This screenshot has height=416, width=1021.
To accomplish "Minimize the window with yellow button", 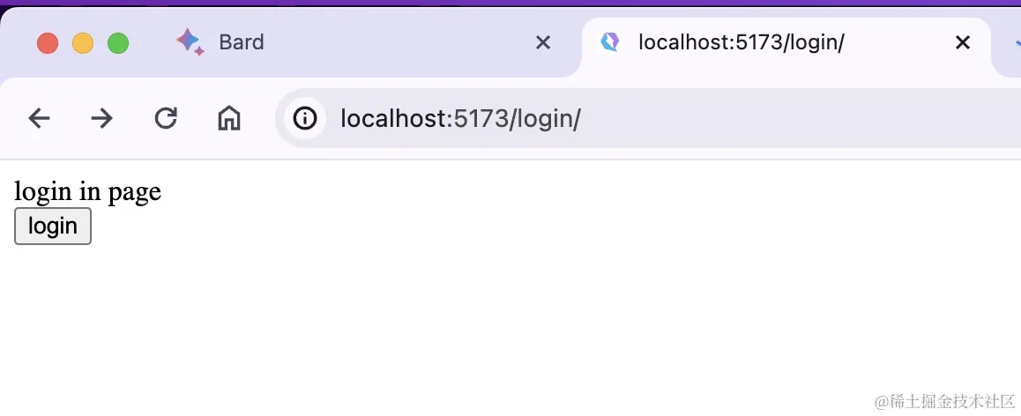I will click(83, 43).
